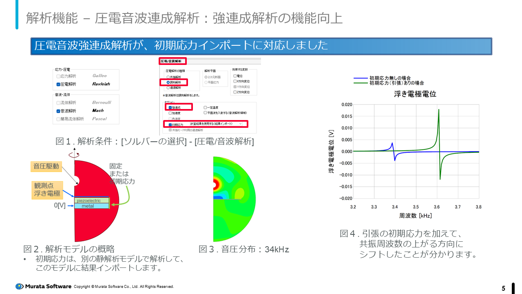Viewport: 522px width, 294px height.
Task: Enable the 電位 constraint checkbox
Action: (234, 76)
